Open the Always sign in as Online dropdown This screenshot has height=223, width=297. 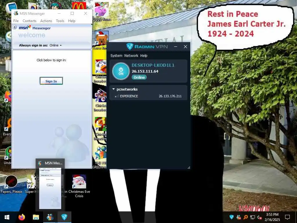[x=55, y=45]
